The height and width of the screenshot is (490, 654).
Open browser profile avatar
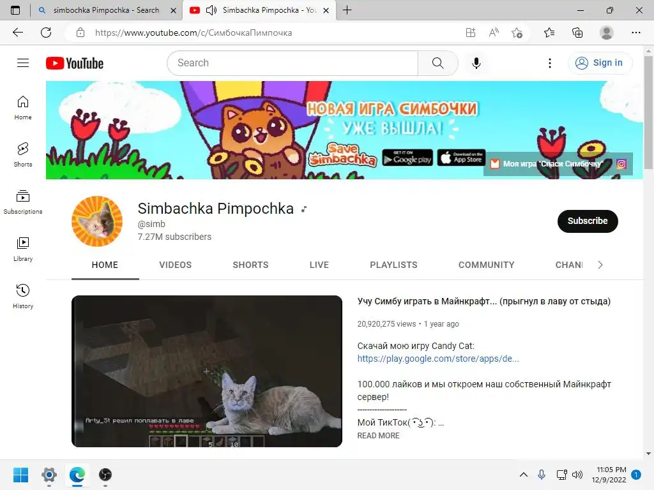pos(607,33)
